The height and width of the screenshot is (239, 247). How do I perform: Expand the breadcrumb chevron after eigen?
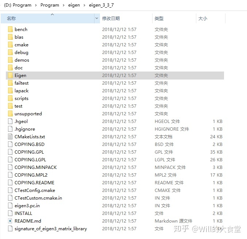coord(84,5)
